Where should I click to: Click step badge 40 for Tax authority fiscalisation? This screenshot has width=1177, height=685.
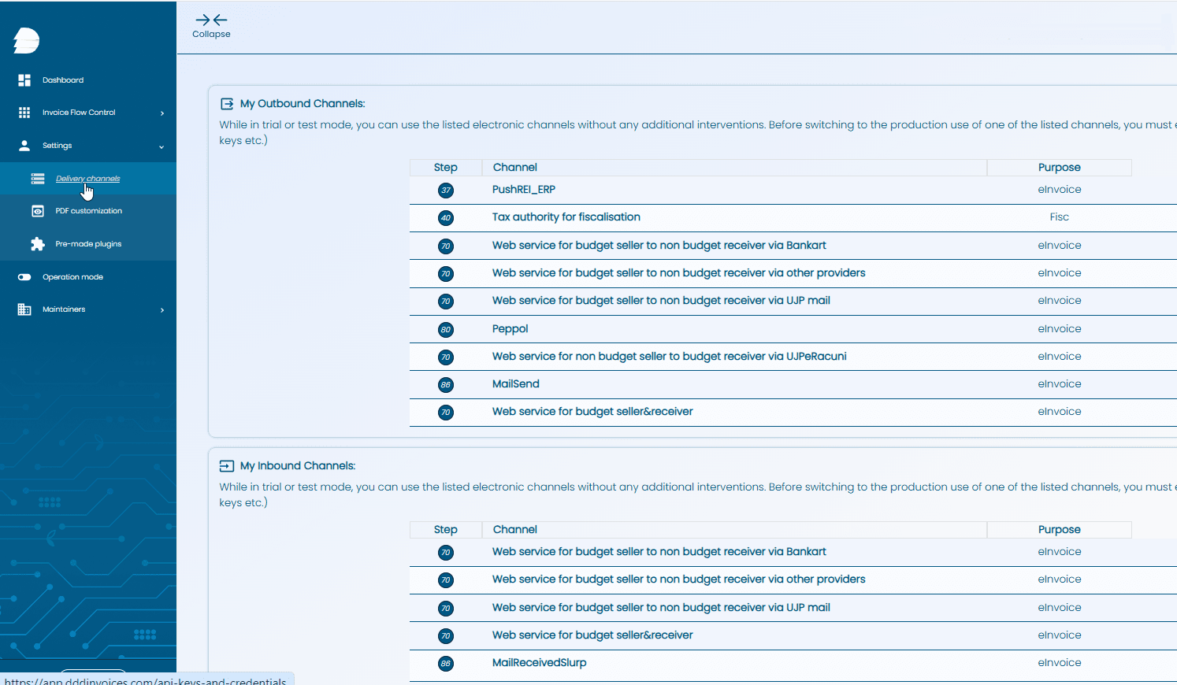tap(446, 217)
